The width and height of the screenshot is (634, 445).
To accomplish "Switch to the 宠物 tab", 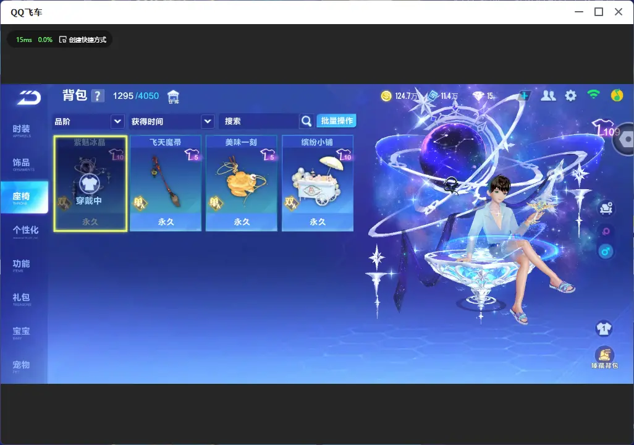I will point(22,366).
